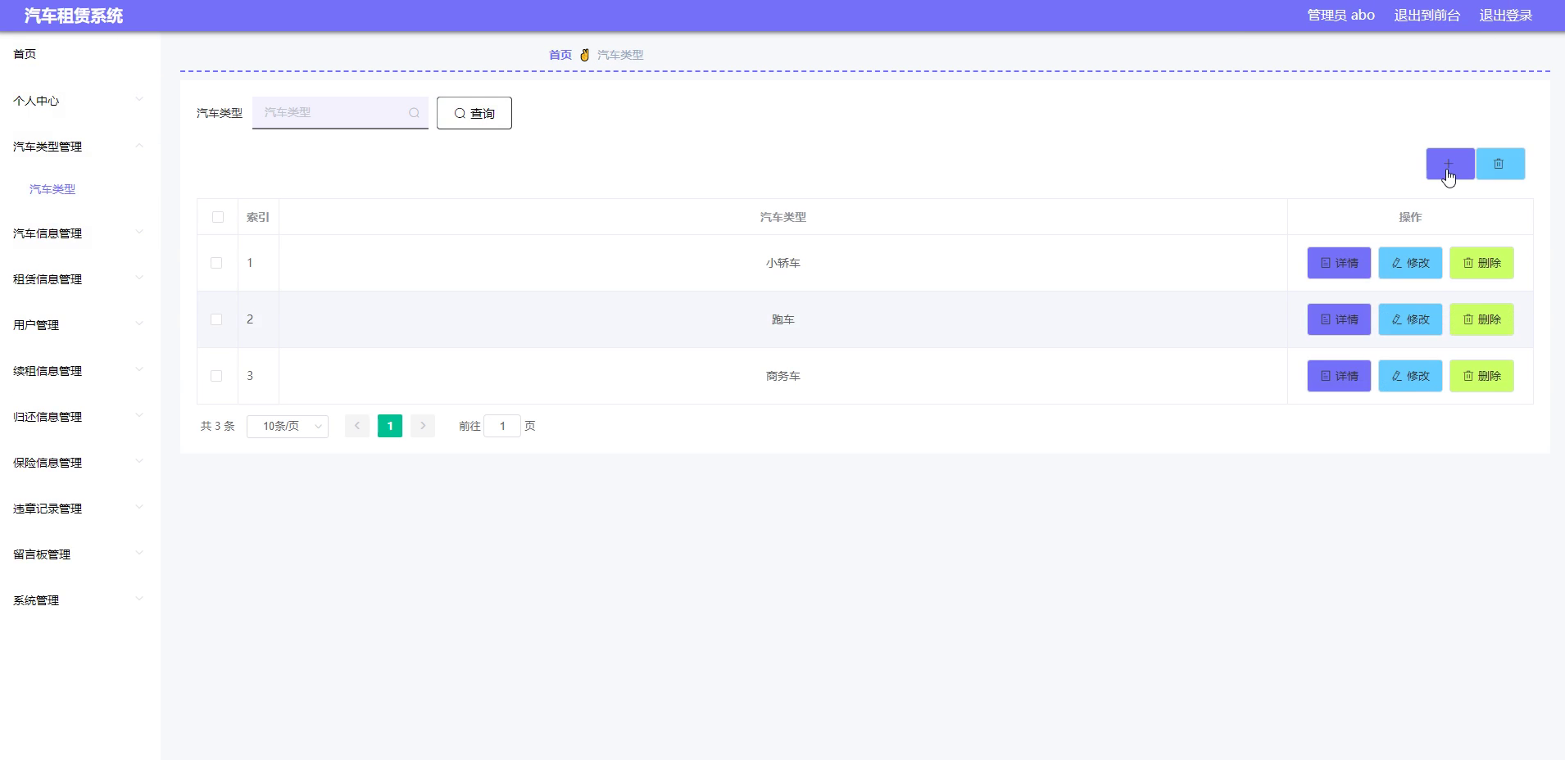
Task: Focus the 汽车类型 search input
Action: (340, 113)
